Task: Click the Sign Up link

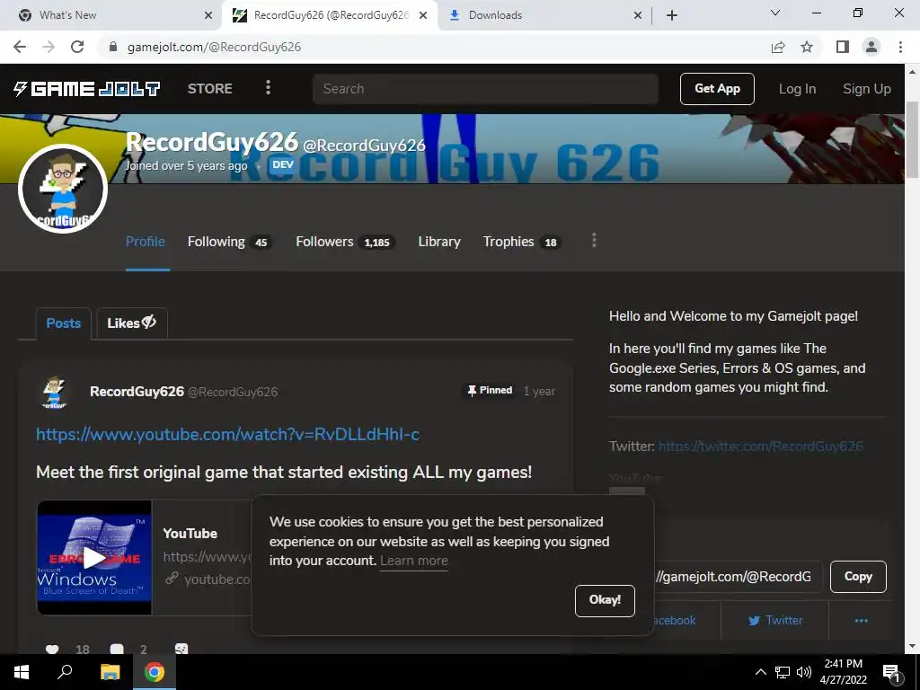Action: click(x=867, y=89)
